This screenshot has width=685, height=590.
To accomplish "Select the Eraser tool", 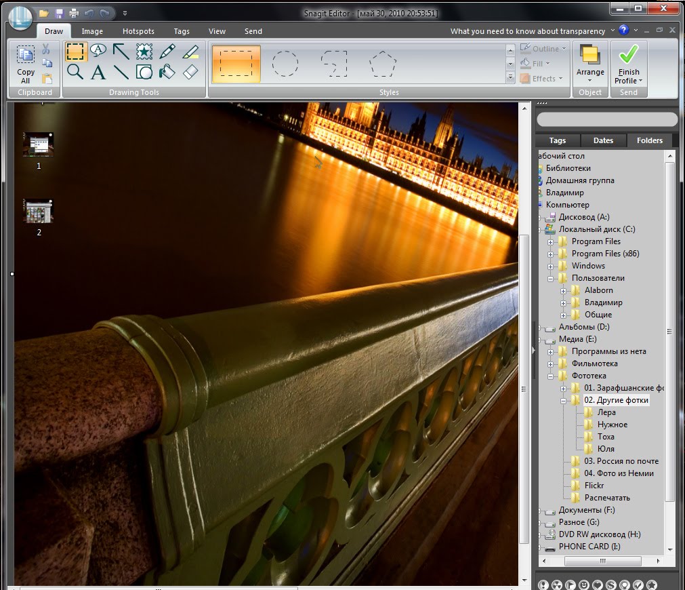I will point(190,72).
